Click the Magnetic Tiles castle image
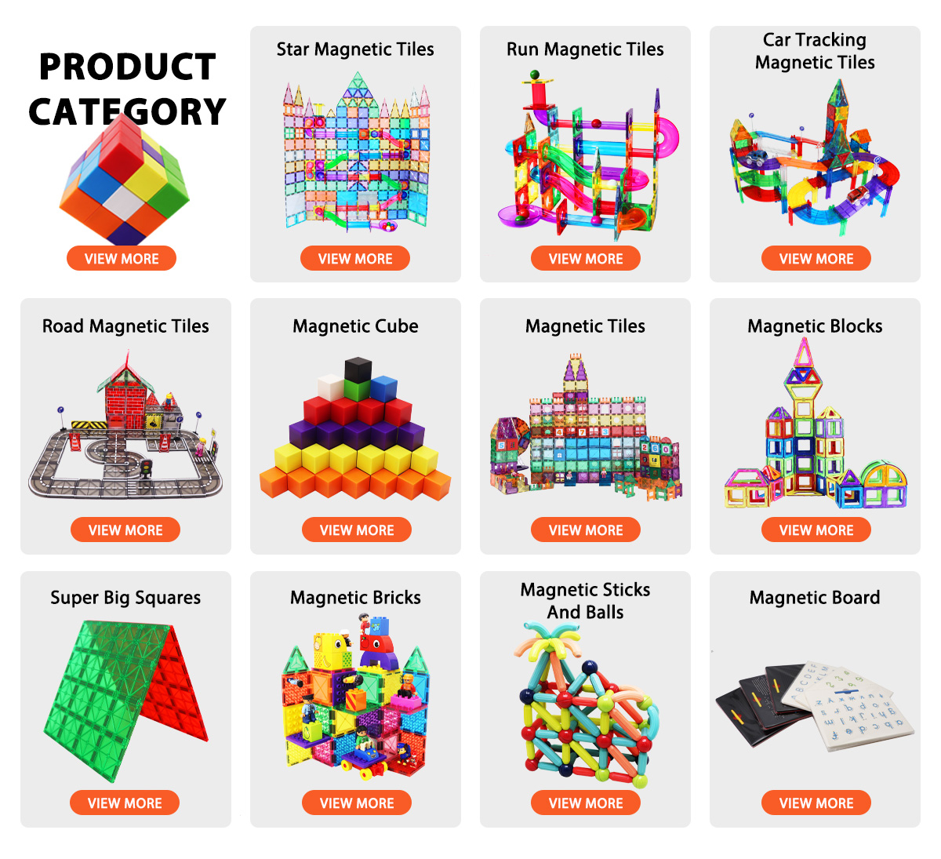The image size is (941, 859). (586, 427)
